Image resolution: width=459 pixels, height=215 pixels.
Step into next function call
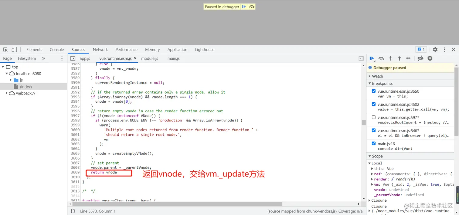pos(390,58)
